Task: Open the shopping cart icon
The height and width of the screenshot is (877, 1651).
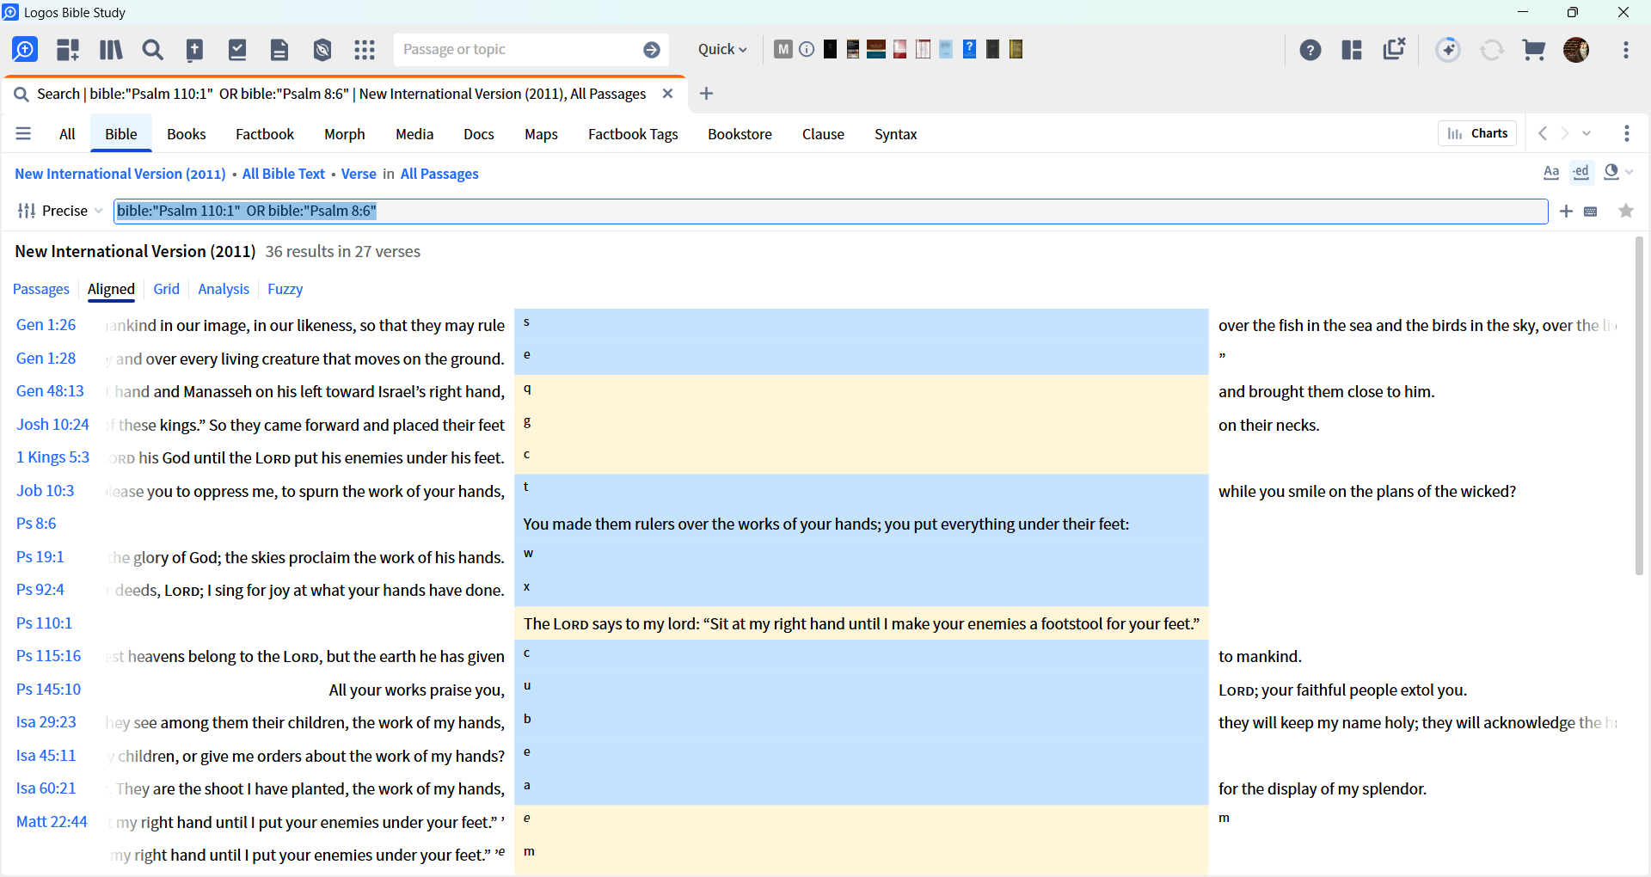Action: coord(1534,50)
